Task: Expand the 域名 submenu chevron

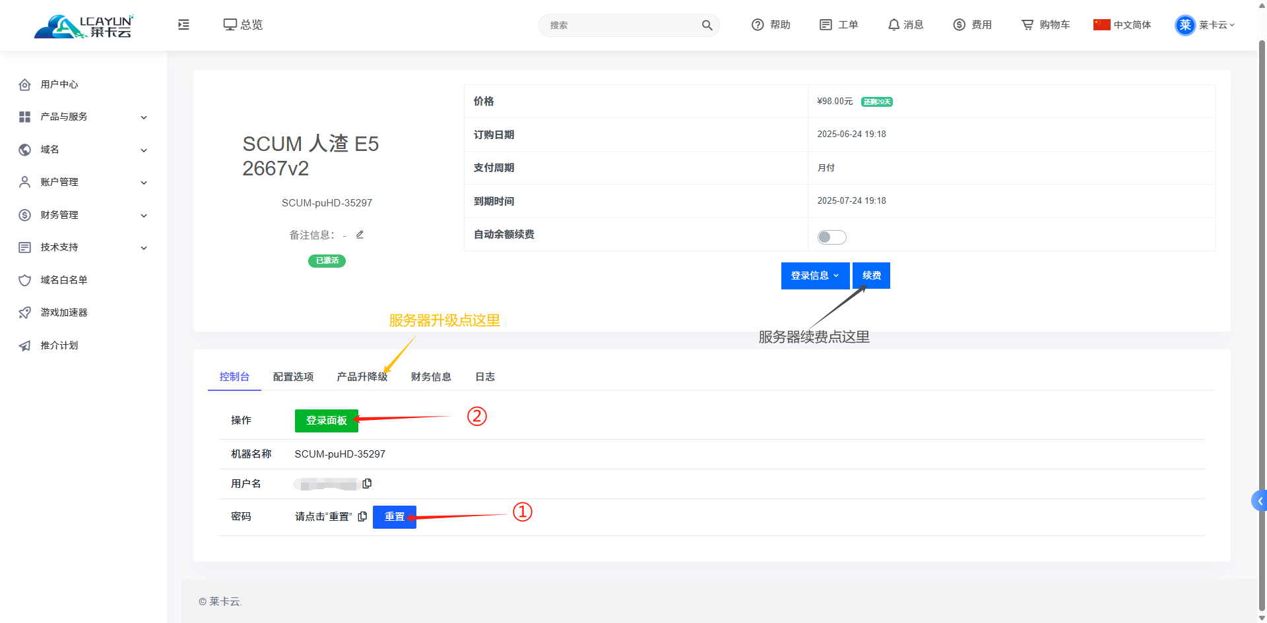Action: 144,150
